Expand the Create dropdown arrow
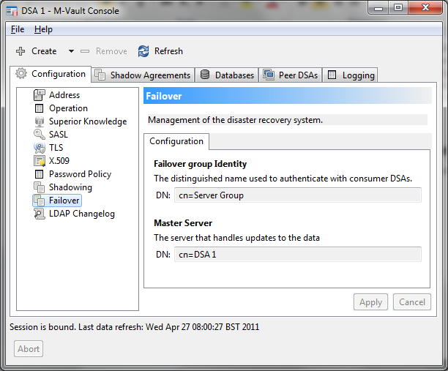Viewport: 448px width, 371px height. 71,51
